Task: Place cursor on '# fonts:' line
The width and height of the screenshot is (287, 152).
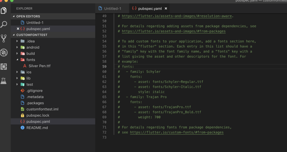Action: (126, 66)
